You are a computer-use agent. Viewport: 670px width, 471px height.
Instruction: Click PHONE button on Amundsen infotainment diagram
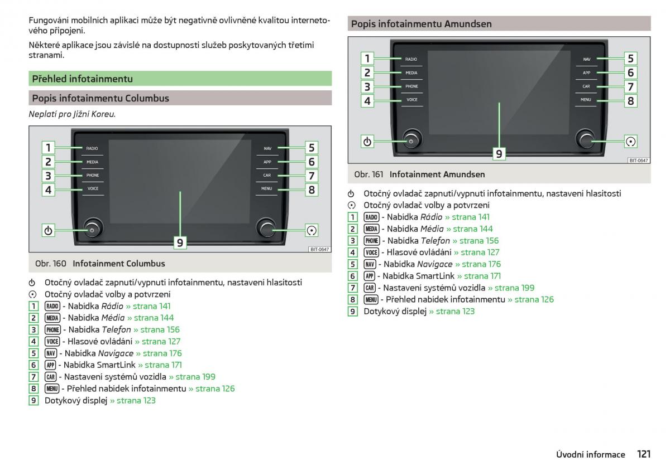pos(411,86)
